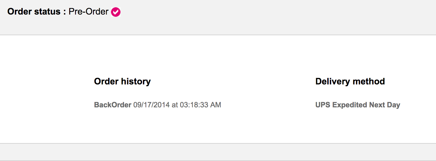Click the word 'UPS' in delivery method
The width and height of the screenshot is (436, 161).
pos(323,105)
